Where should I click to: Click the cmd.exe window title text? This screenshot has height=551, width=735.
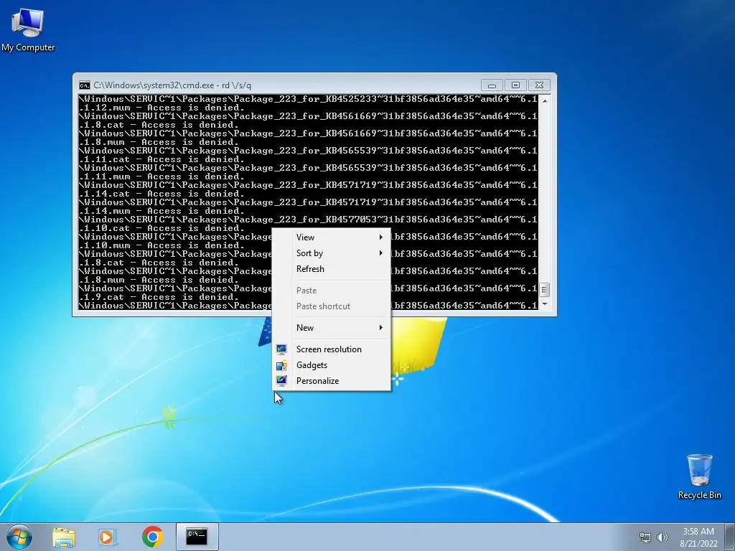pos(172,85)
